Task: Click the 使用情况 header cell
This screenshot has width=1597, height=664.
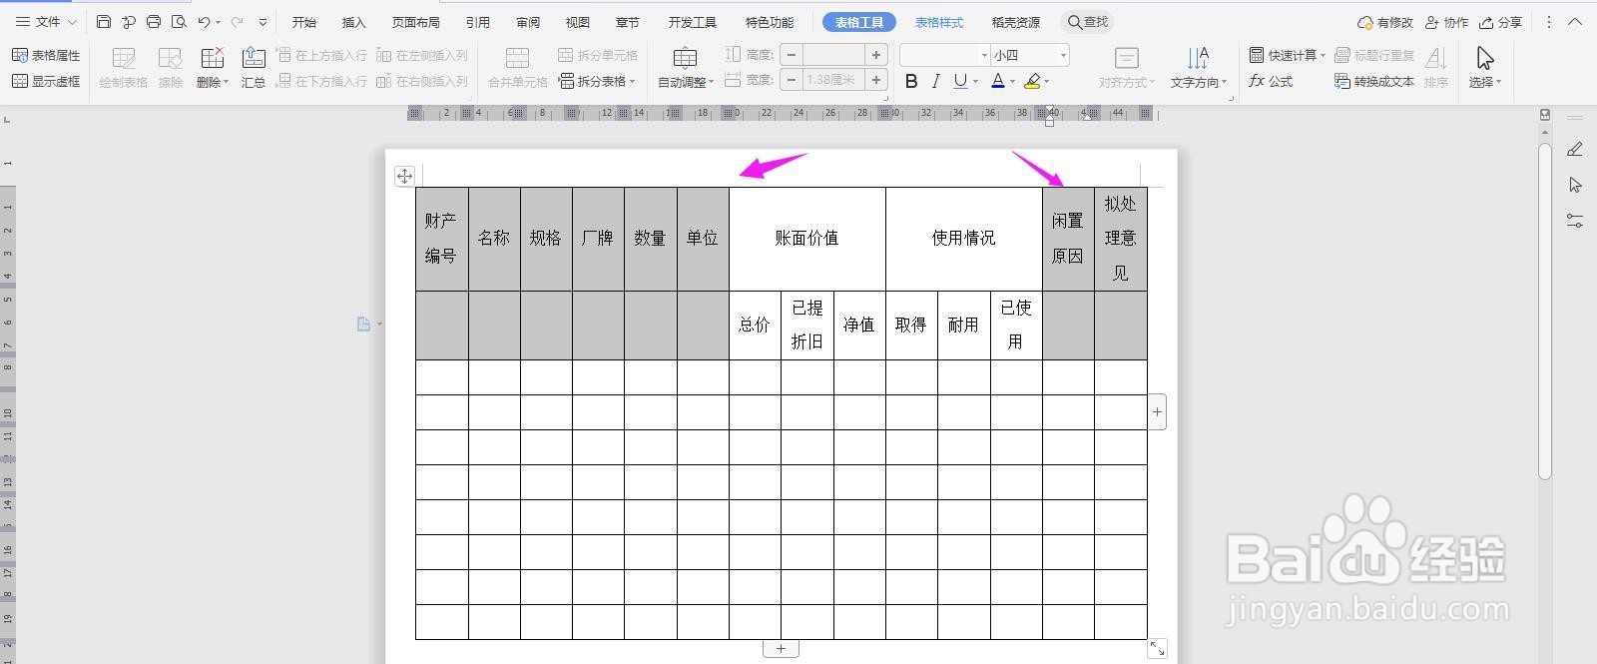Action: tap(963, 239)
